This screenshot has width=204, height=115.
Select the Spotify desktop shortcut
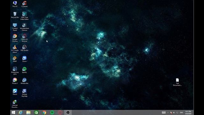(24, 70)
